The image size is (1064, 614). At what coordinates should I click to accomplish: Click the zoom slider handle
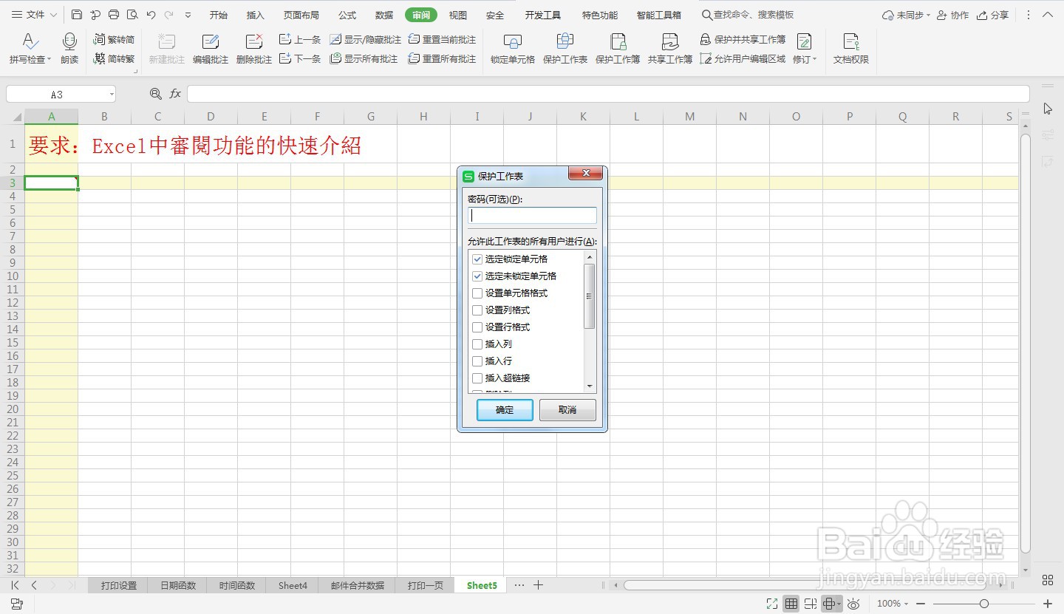(984, 604)
